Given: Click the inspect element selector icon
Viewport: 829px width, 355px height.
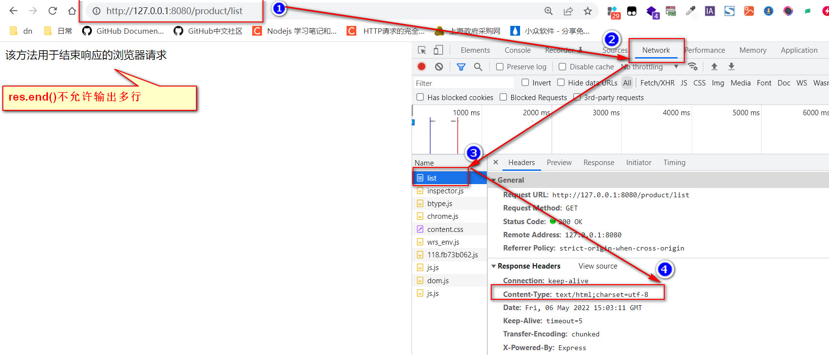Looking at the screenshot, I should [422, 50].
